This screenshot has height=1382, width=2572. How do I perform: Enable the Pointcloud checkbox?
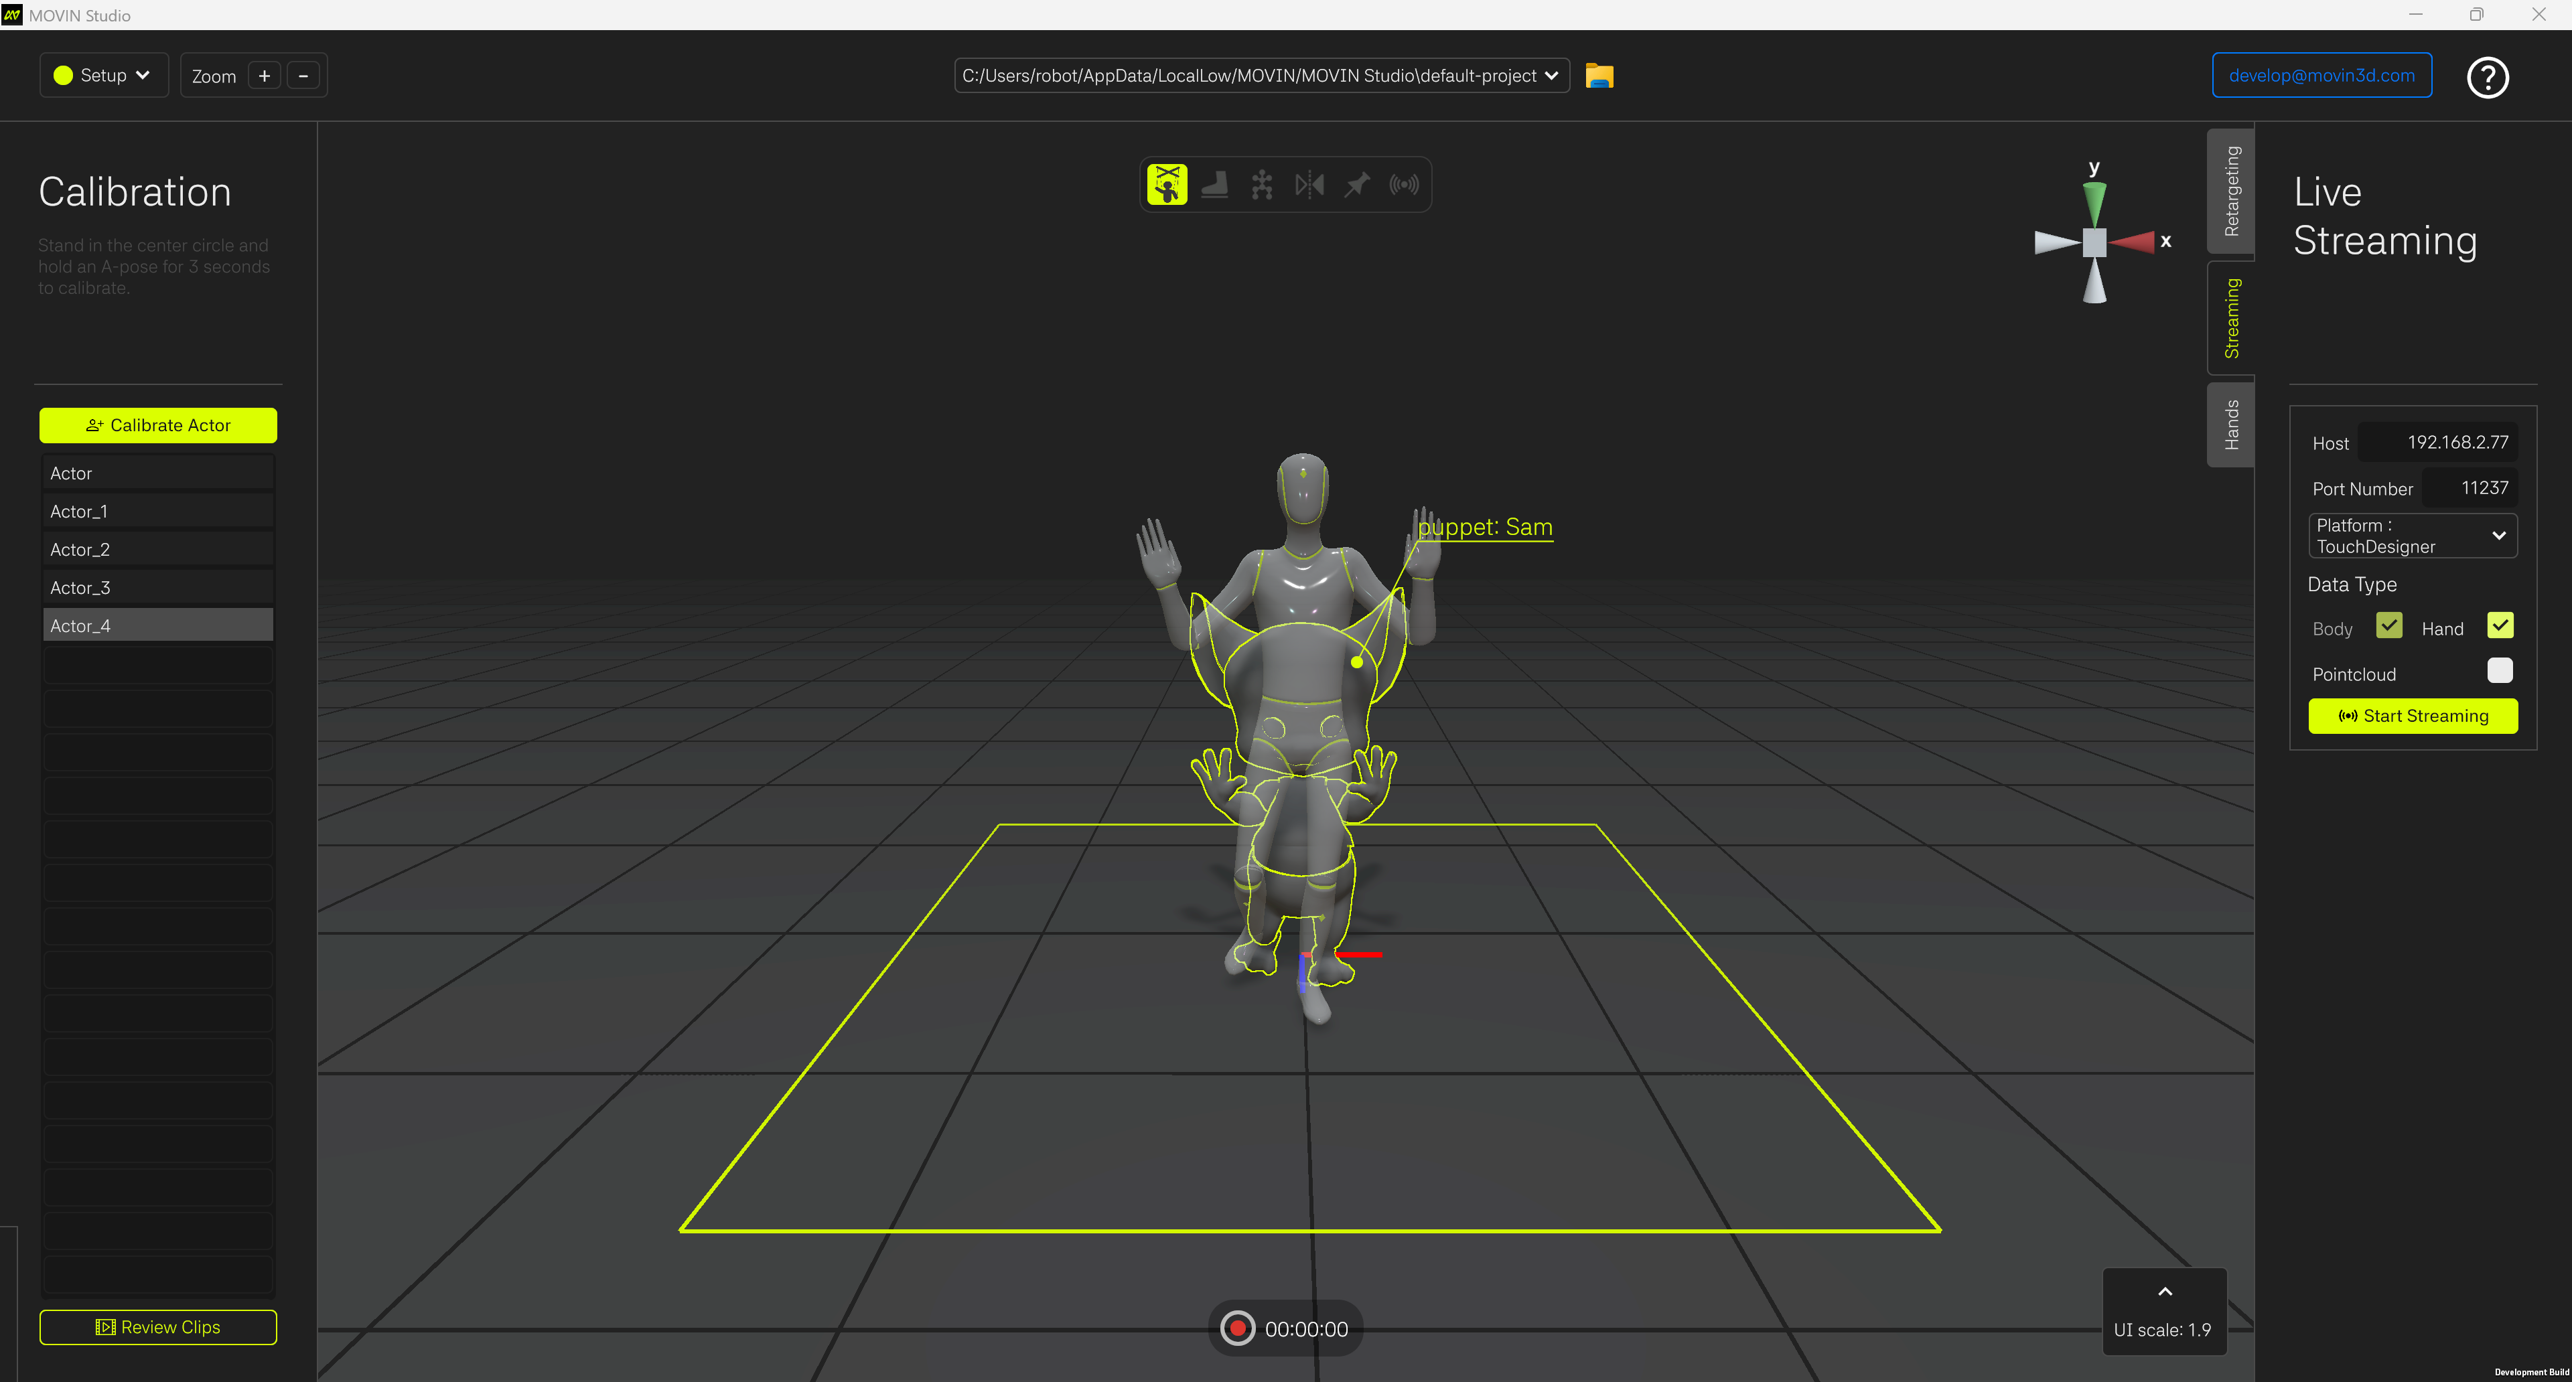pos(2499,670)
